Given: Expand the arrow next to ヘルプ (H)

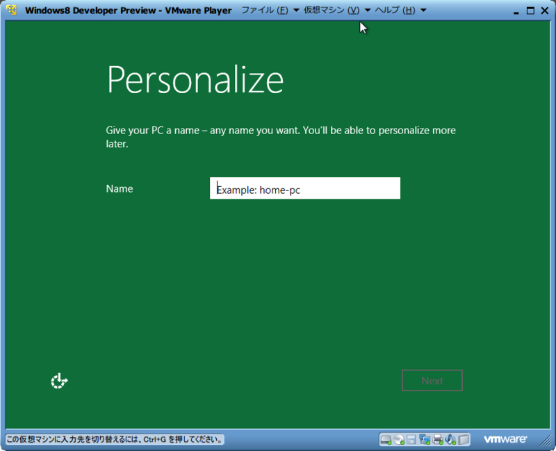Looking at the screenshot, I should click(x=423, y=10).
